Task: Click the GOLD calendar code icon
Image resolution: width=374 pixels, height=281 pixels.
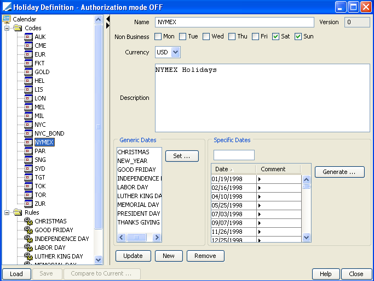Action: pyautogui.click(x=28, y=72)
